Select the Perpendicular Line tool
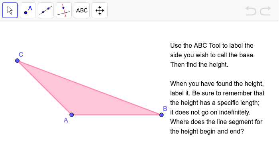This screenshot has height=159, width=279. [64, 10]
